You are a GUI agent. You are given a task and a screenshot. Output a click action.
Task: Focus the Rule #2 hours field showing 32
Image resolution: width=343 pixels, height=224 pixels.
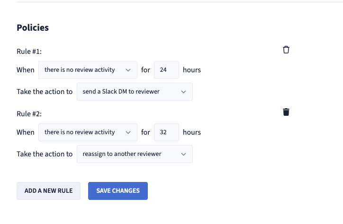(166, 132)
